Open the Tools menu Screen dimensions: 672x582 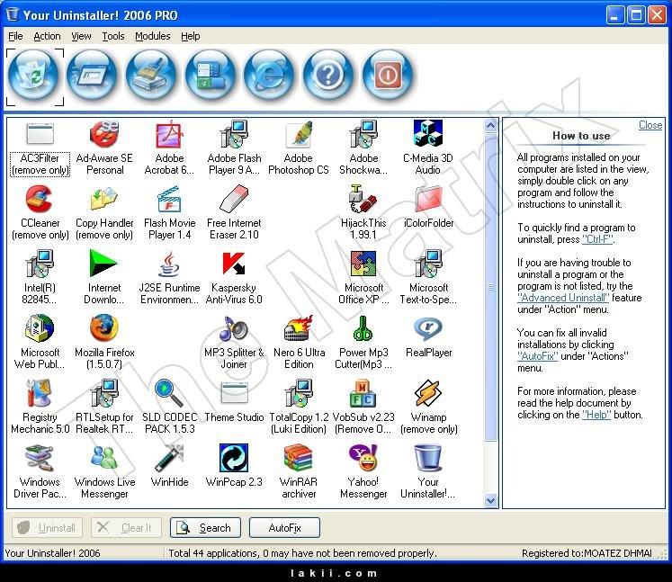113,36
